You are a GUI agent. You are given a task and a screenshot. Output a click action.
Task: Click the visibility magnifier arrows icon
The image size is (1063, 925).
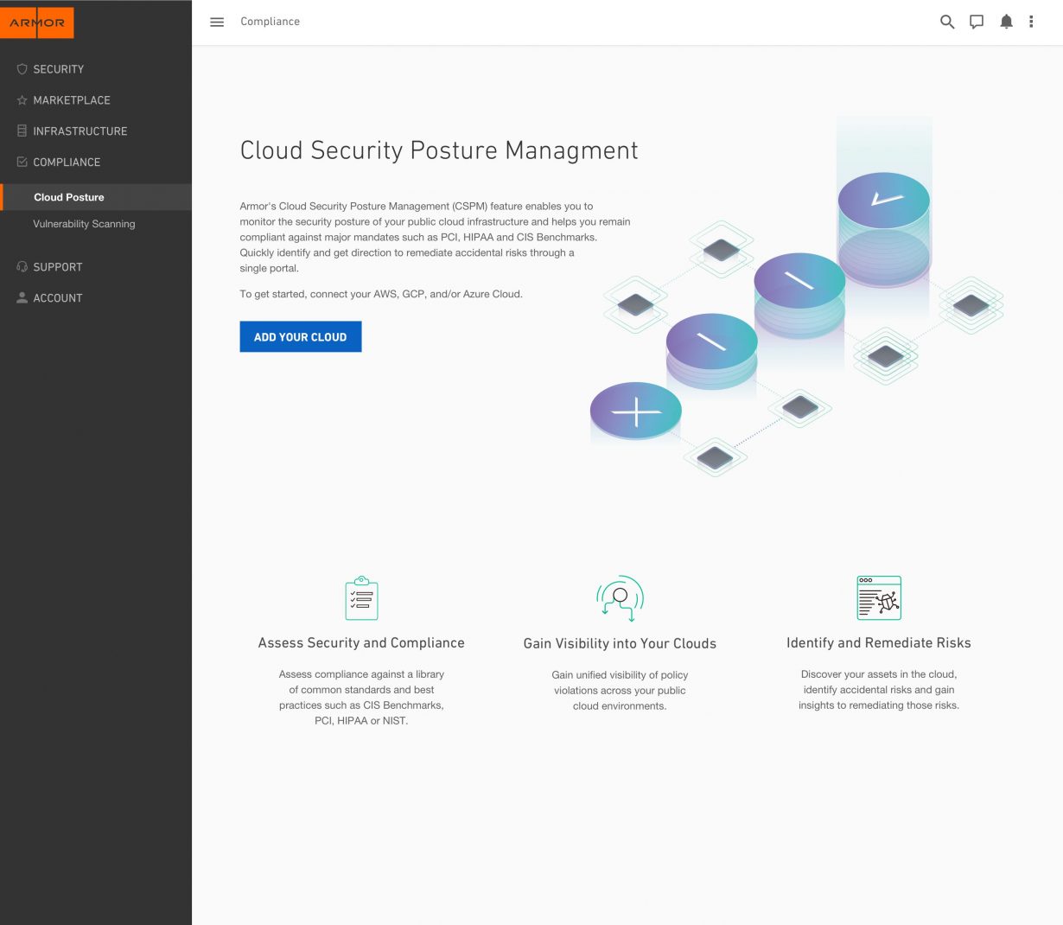coord(621,598)
